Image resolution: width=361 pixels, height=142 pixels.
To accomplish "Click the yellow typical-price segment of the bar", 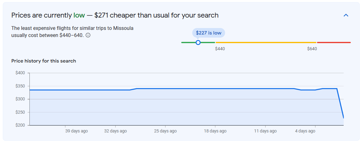I will [x=266, y=43].
